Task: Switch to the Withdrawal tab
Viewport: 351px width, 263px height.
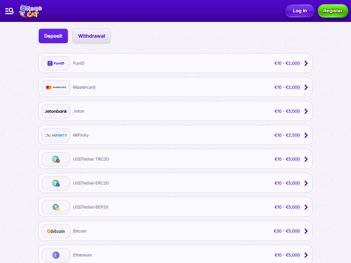Action: 92,36
